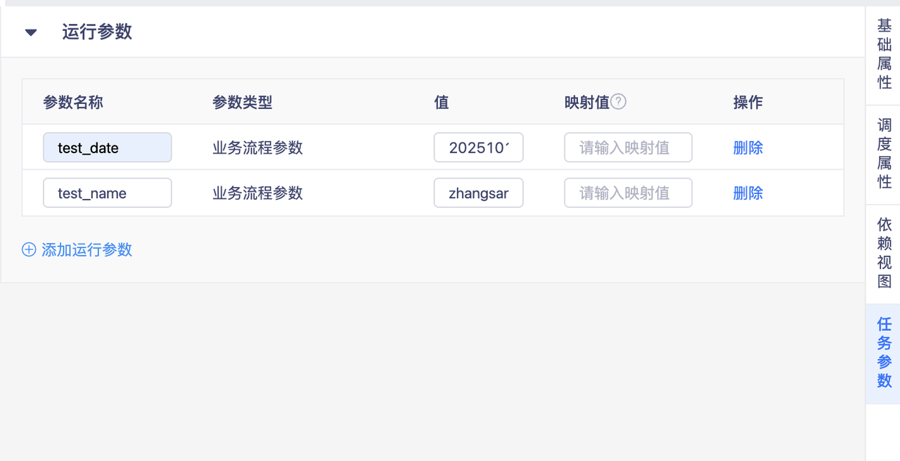Click the 操作 column header
Image resolution: width=900 pixels, height=461 pixels.
coord(748,102)
